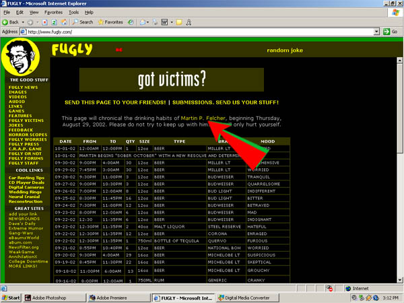Open the Tools menu
This screenshot has width=404, height=303.
point(73,12)
